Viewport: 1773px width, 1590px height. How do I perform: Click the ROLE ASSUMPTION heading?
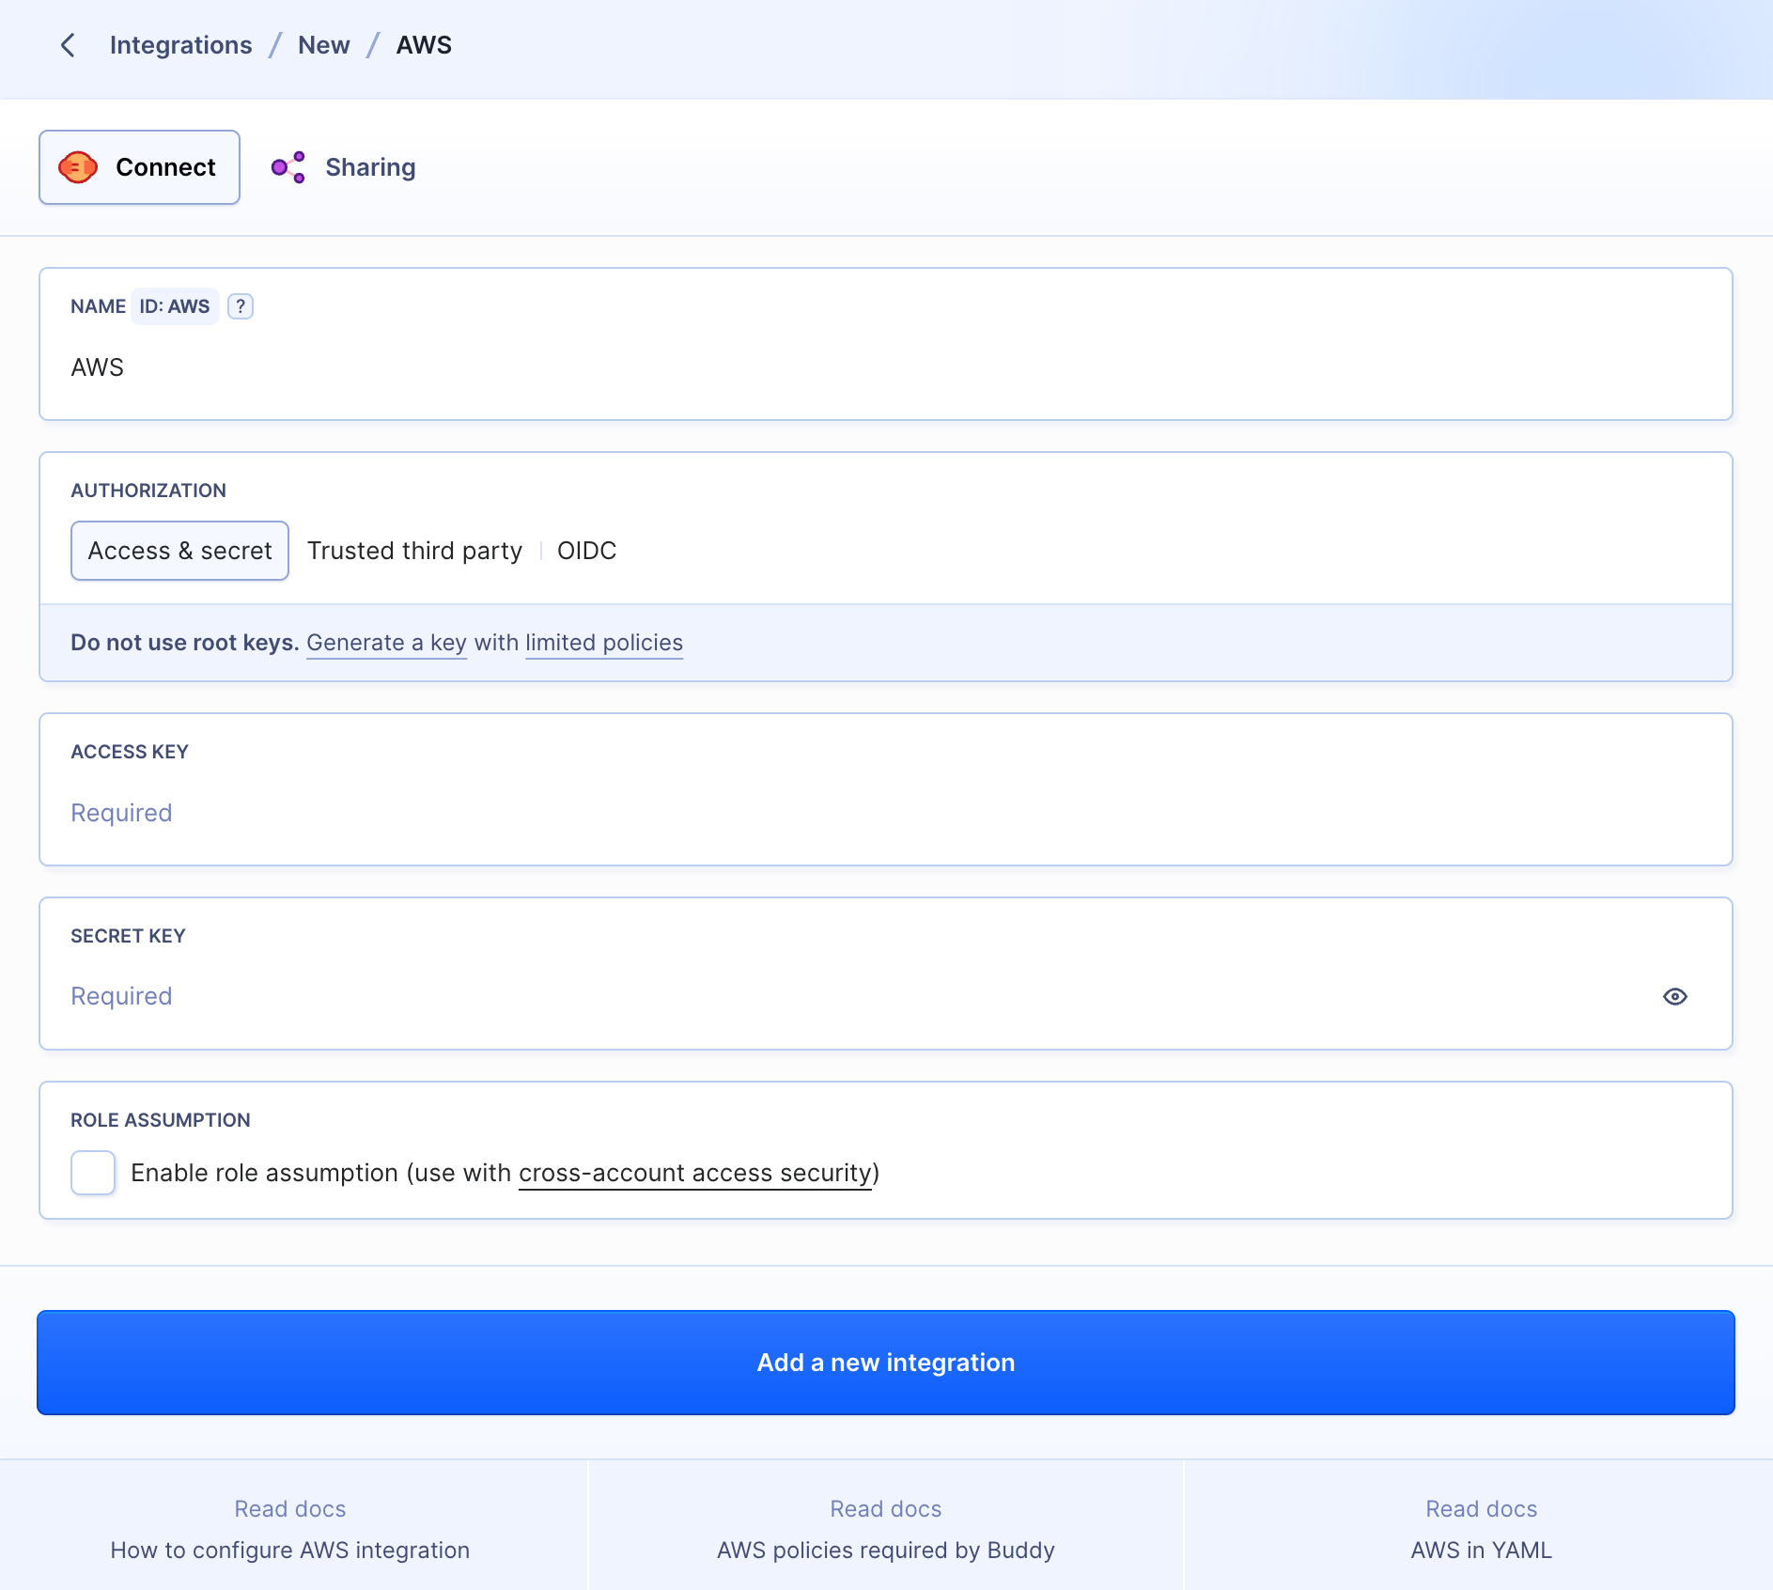click(x=161, y=1120)
